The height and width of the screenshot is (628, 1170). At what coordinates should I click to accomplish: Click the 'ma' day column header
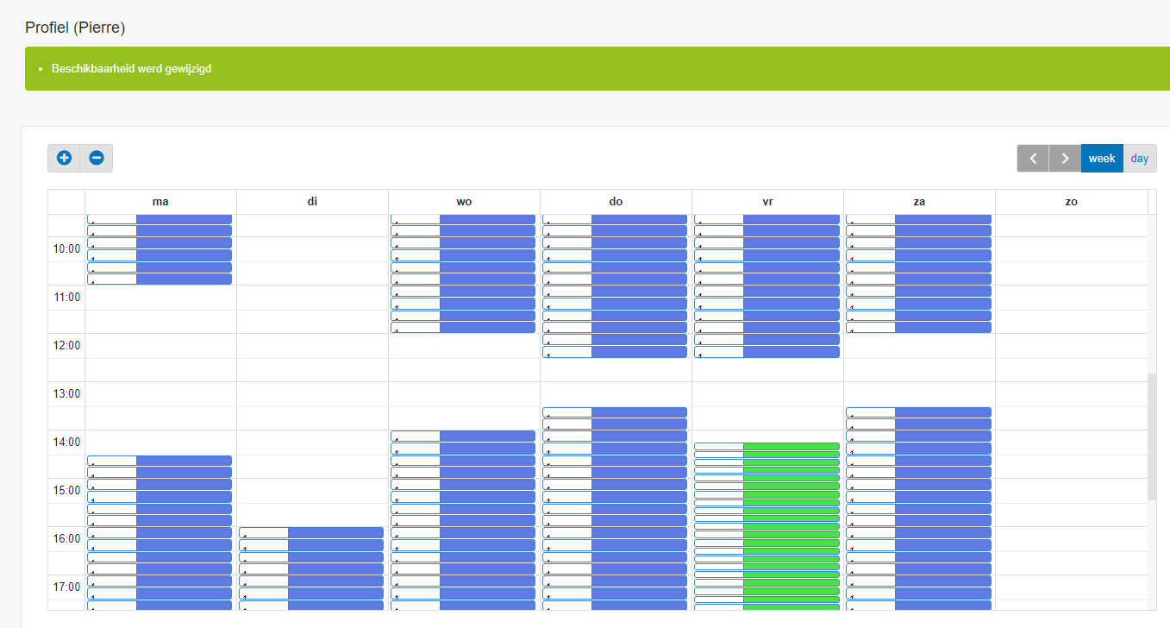point(160,202)
